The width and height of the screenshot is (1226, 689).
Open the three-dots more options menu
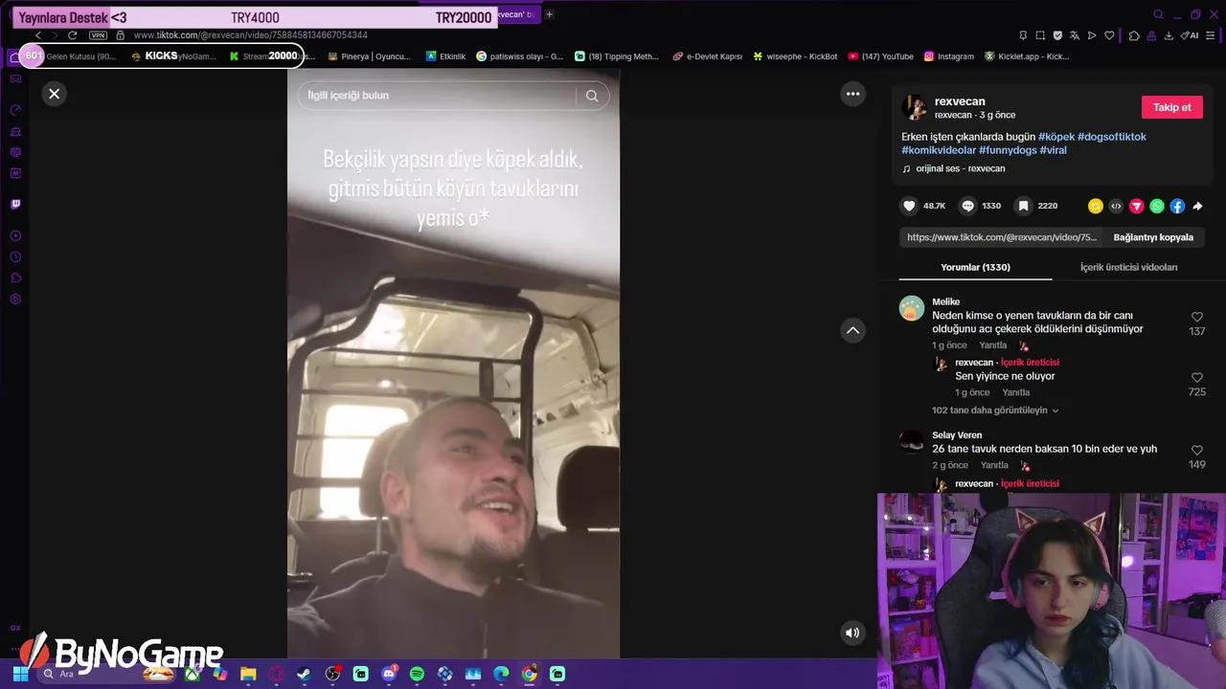pyautogui.click(x=852, y=94)
